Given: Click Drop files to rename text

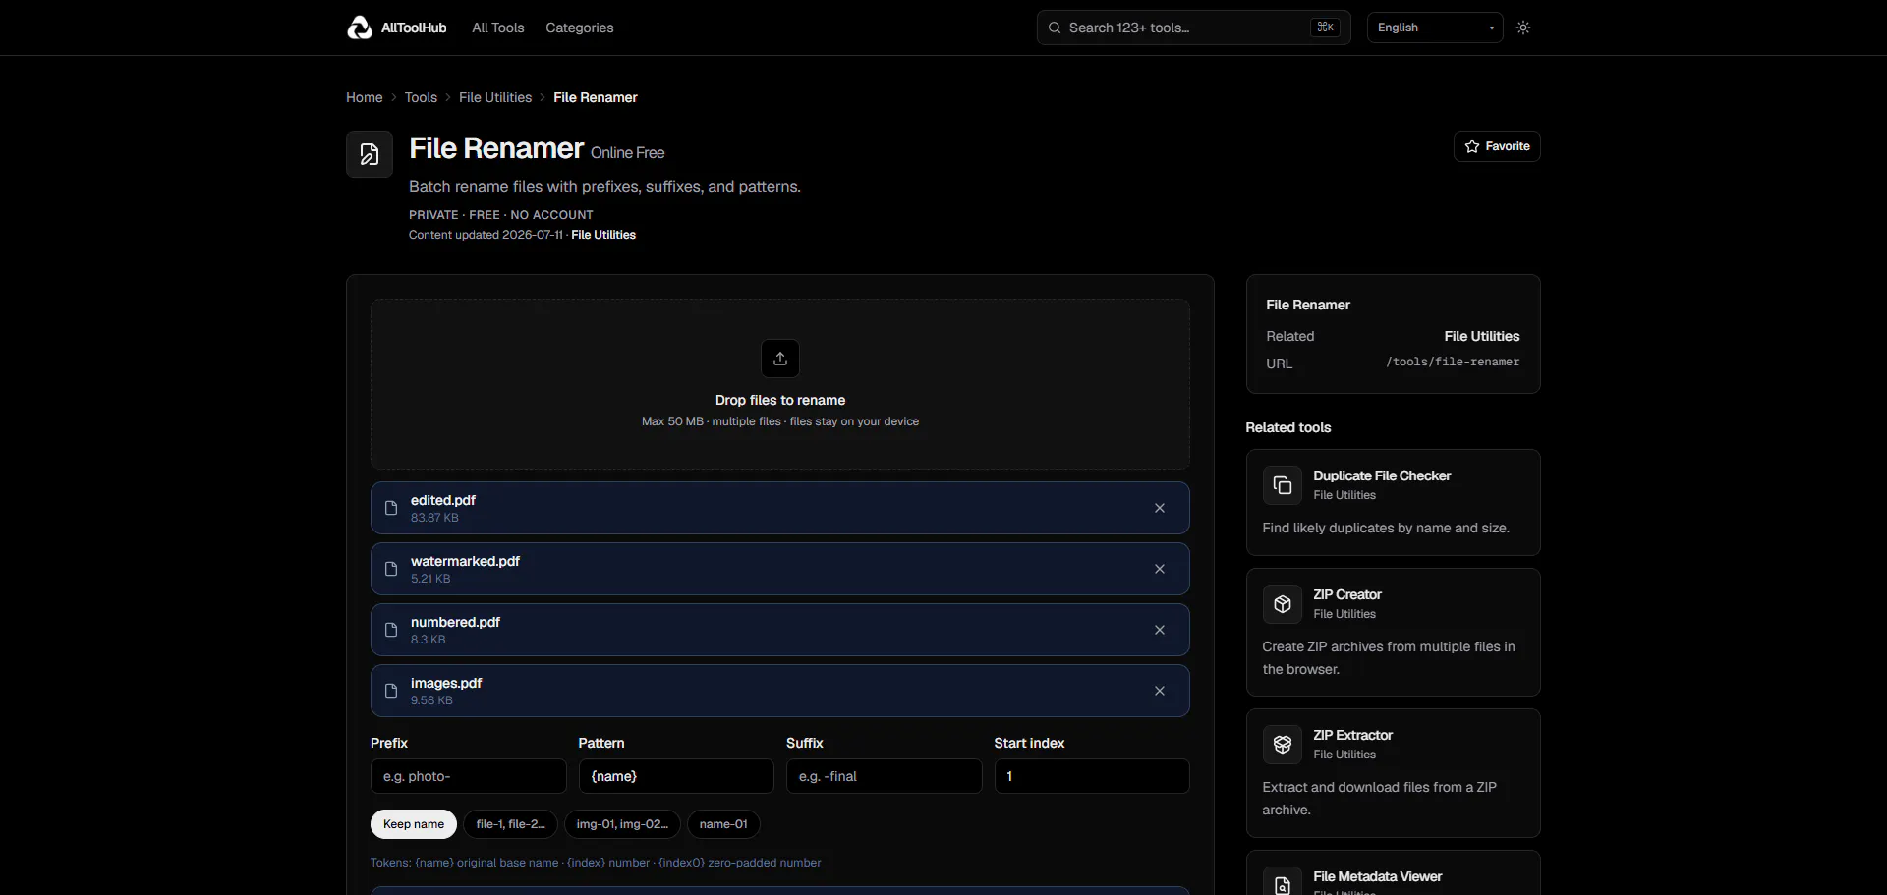Looking at the screenshot, I should pos(780,400).
